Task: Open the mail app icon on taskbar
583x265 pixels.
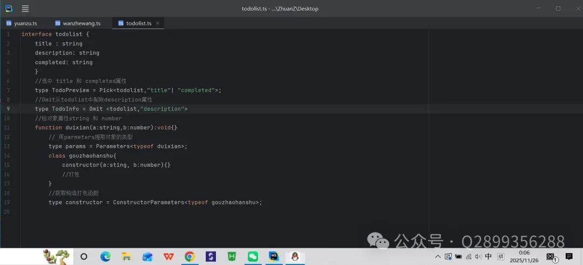Action: tap(147, 256)
